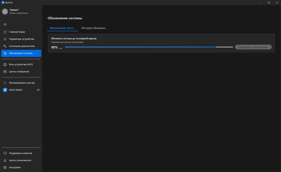
Task: Click the Мои устройства ASUS icon
Action: [x=5, y=64]
